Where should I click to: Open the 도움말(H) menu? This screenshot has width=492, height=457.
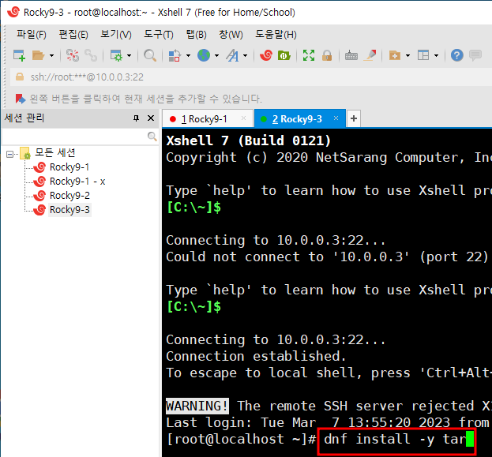(276, 34)
